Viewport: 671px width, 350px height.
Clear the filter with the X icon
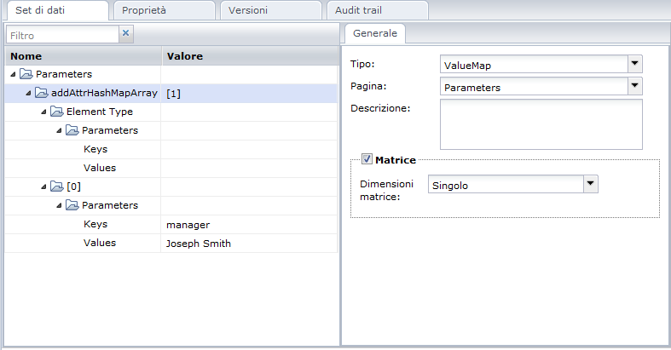pos(126,33)
